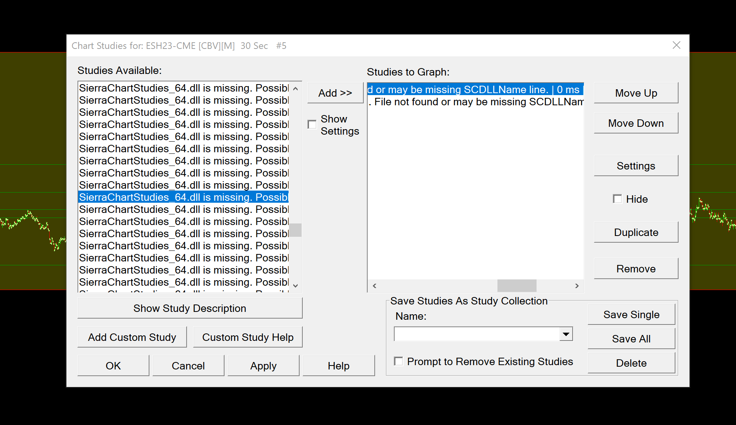Viewport: 736px width, 425px height.
Task: Toggle the Hide checkbox
Action: coord(618,199)
